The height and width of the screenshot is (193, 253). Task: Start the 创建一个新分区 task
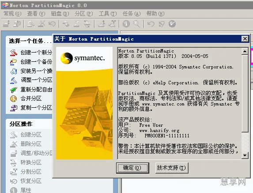[31, 53]
